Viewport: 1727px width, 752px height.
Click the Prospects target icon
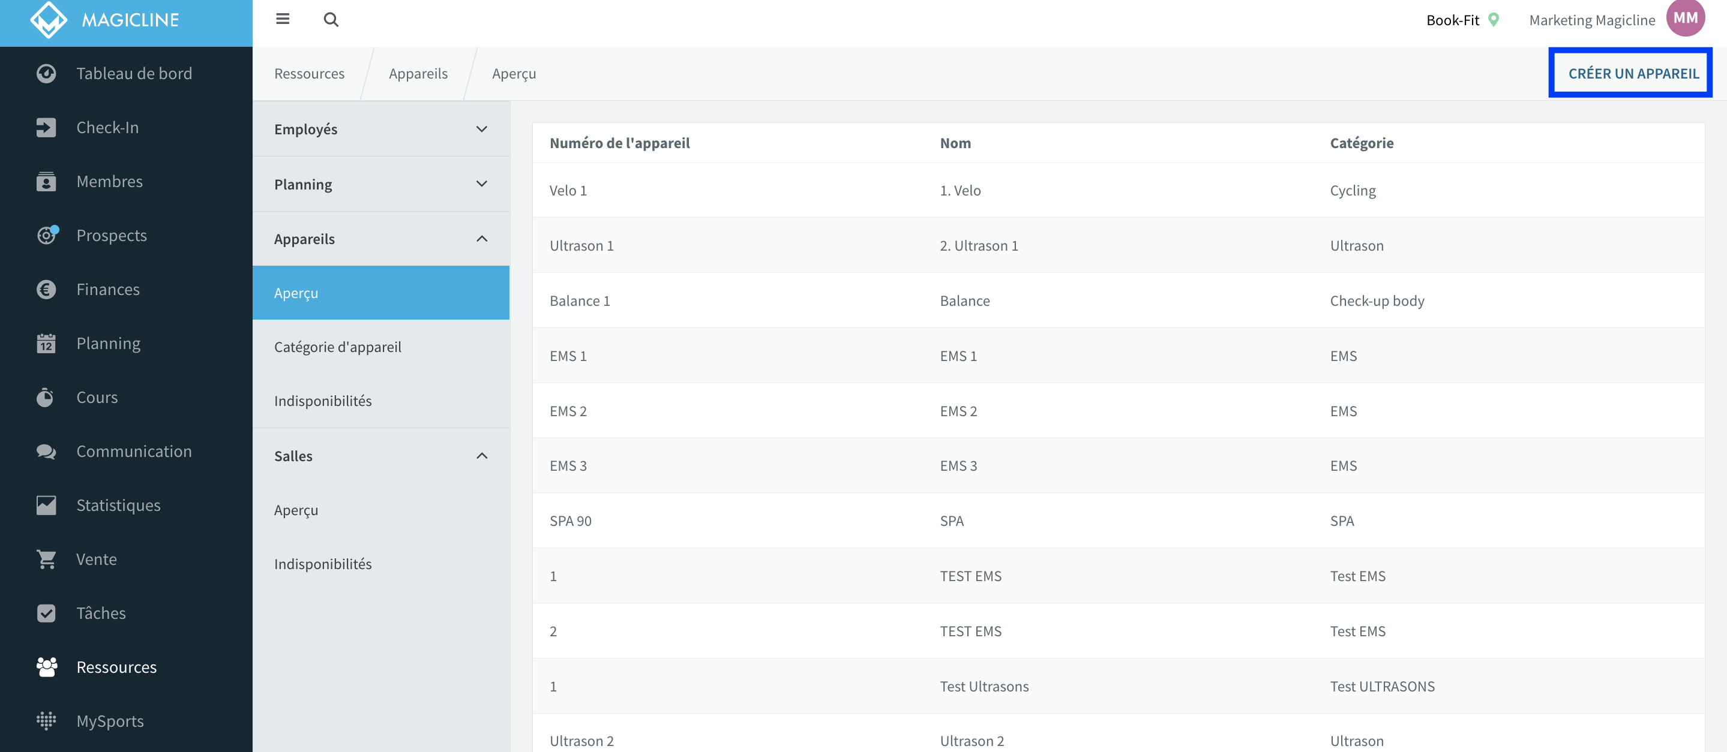click(x=47, y=234)
